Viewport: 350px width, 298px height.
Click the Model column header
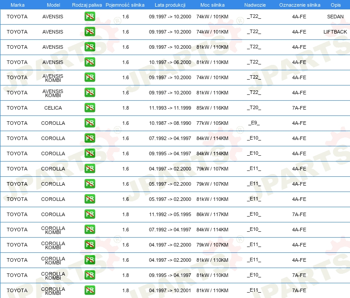pos(53,5)
